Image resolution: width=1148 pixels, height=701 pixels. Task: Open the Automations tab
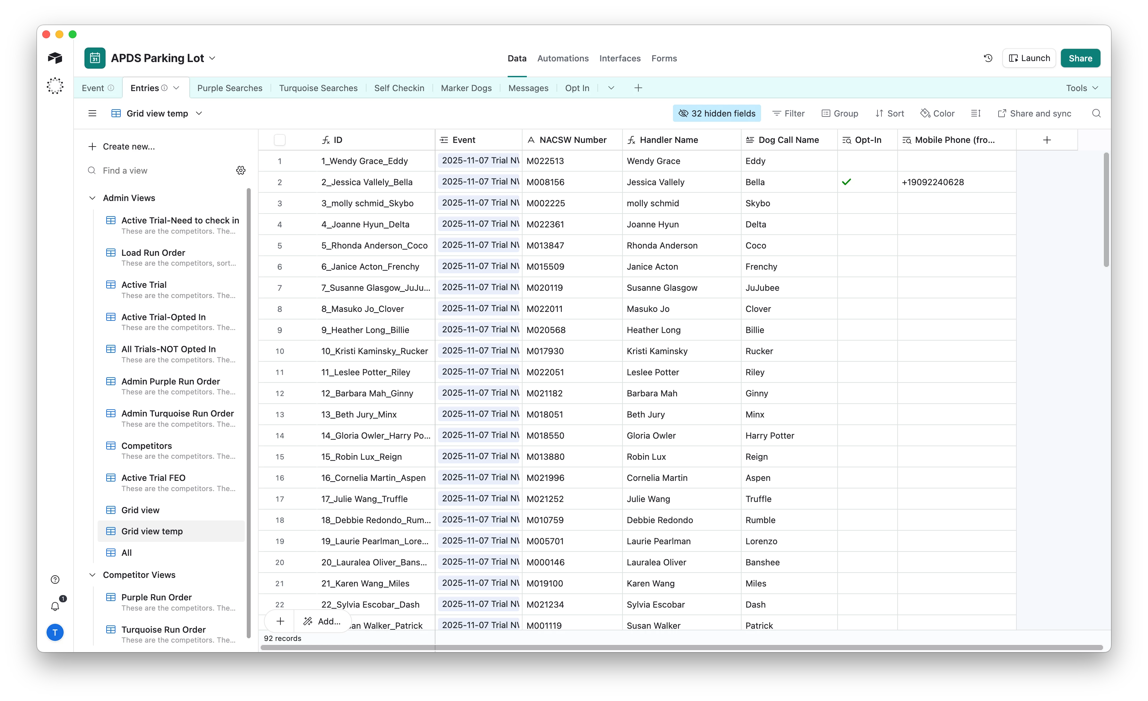tap(562, 58)
